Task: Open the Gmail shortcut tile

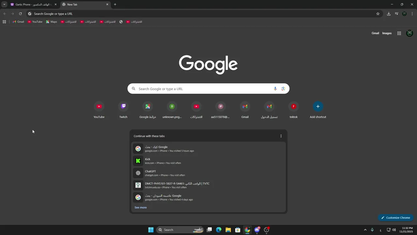Action: (245, 110)
